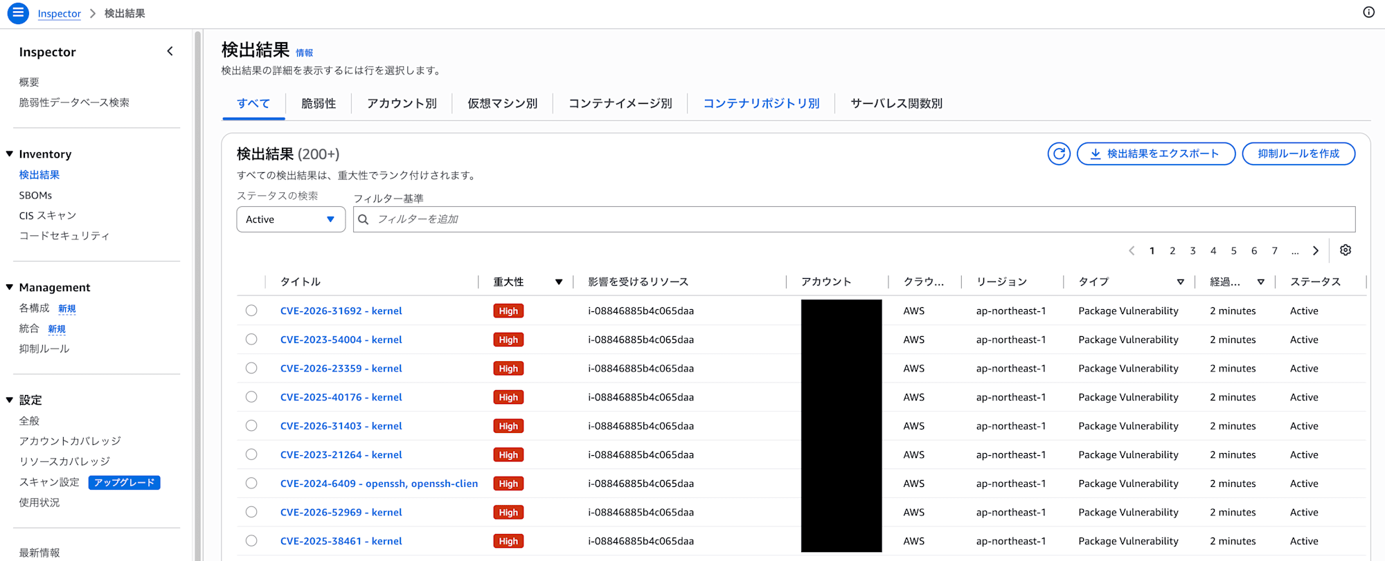Click High badge in CVE-2023-54004 row
1385x561 pixels.
point(508,340)
